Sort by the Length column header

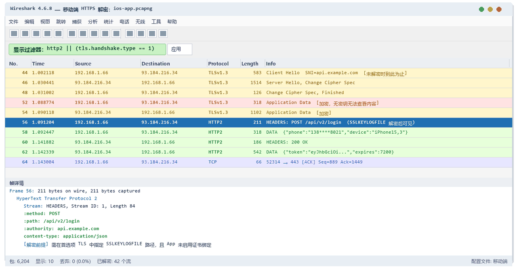250,63
